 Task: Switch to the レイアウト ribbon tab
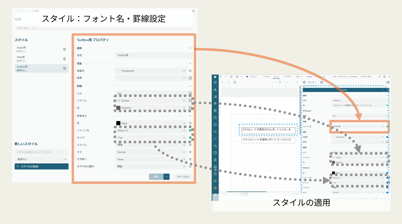tap(287, 76)
